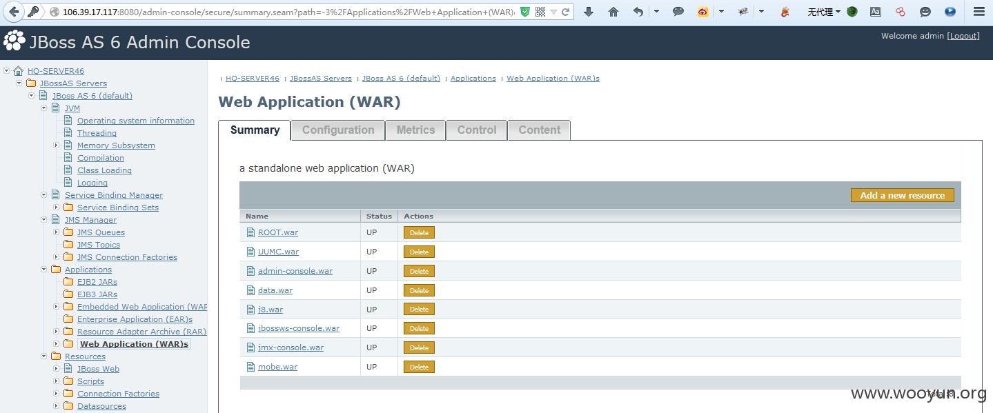Expand the JMS Queues node
The height and width of the screenshot is (413, 993).
coord(57,232)
